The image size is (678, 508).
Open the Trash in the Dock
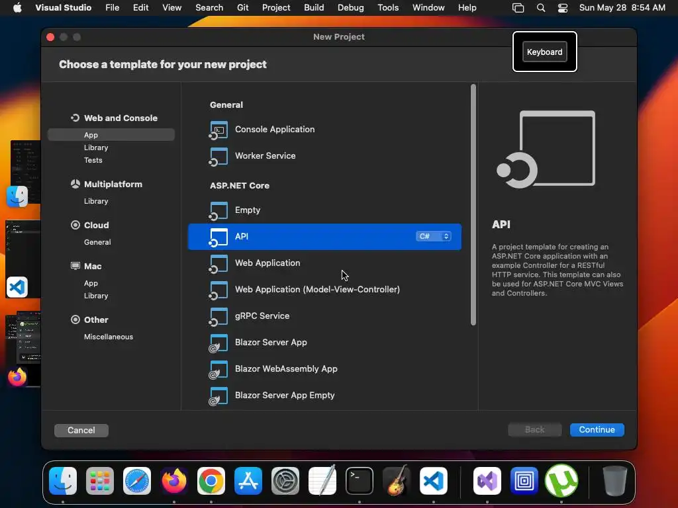(615, 481)
